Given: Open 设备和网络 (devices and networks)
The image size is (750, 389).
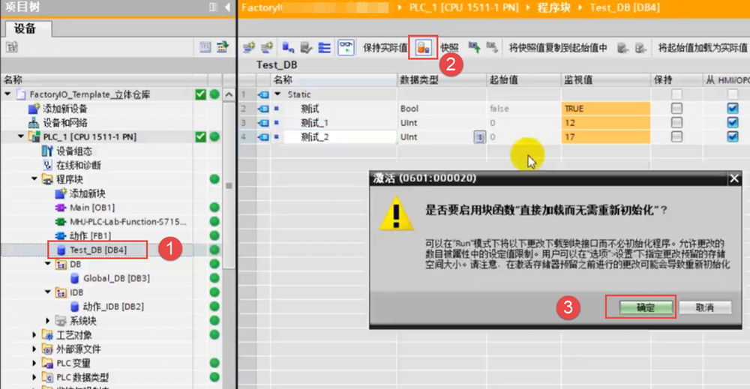Looking at the screenshot, I should coord(64,123).
